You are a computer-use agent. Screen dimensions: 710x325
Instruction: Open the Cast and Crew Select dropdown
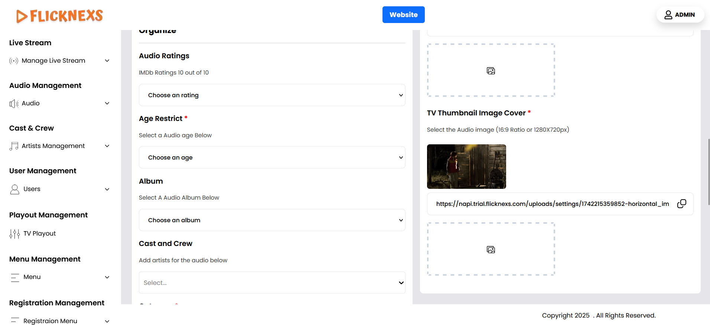pos(272,283)
